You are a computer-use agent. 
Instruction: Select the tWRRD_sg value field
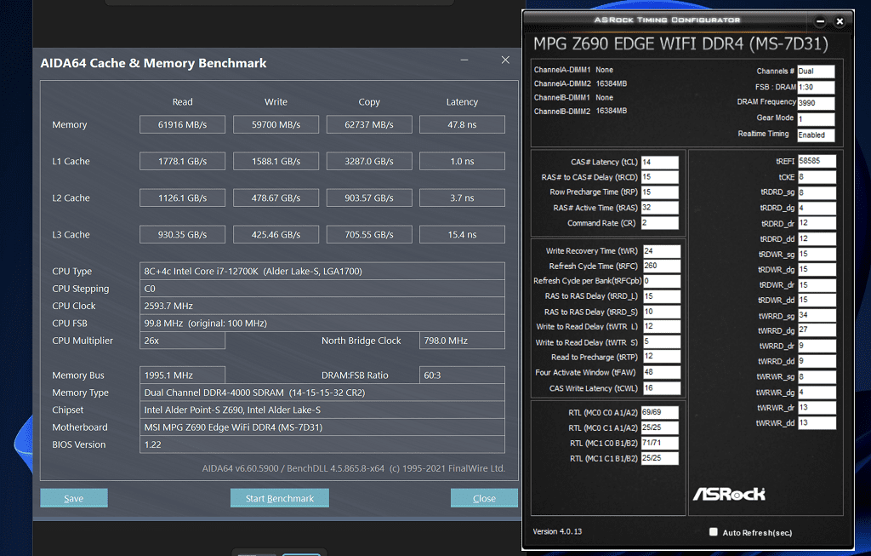817,315
